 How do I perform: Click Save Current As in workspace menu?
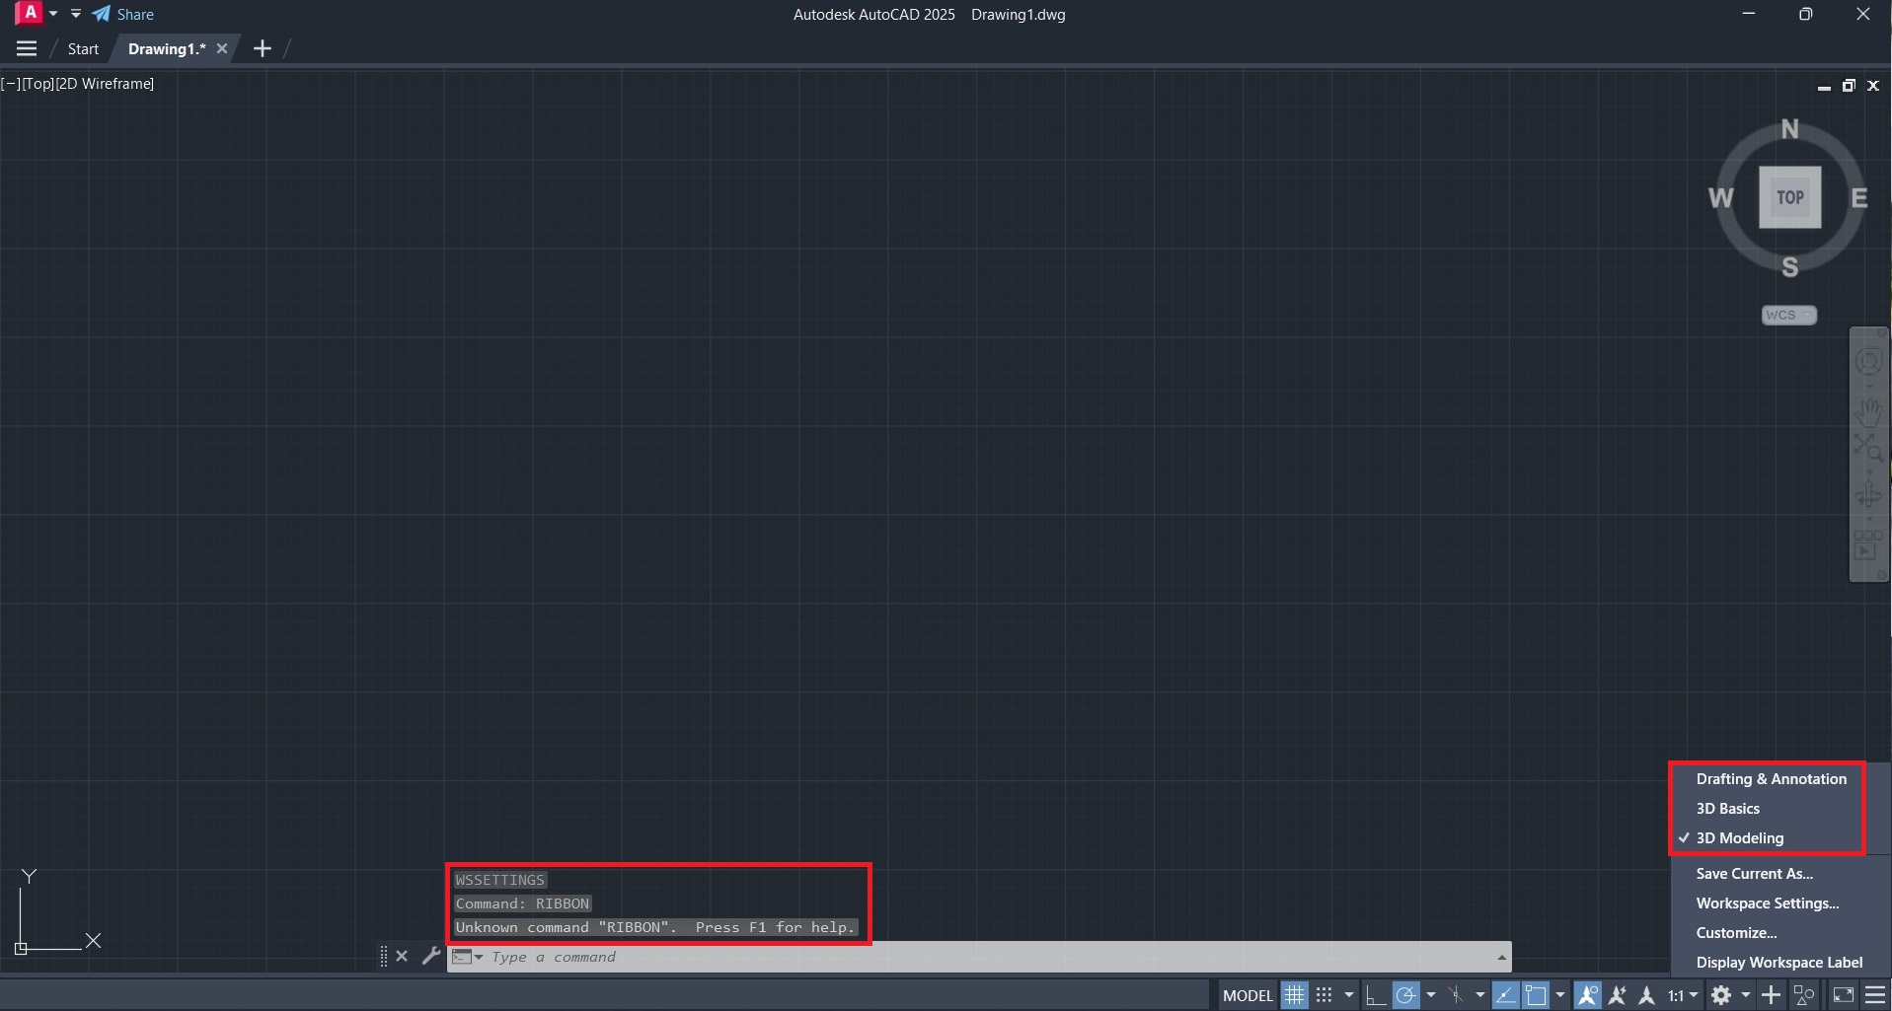click(1754, 873)
